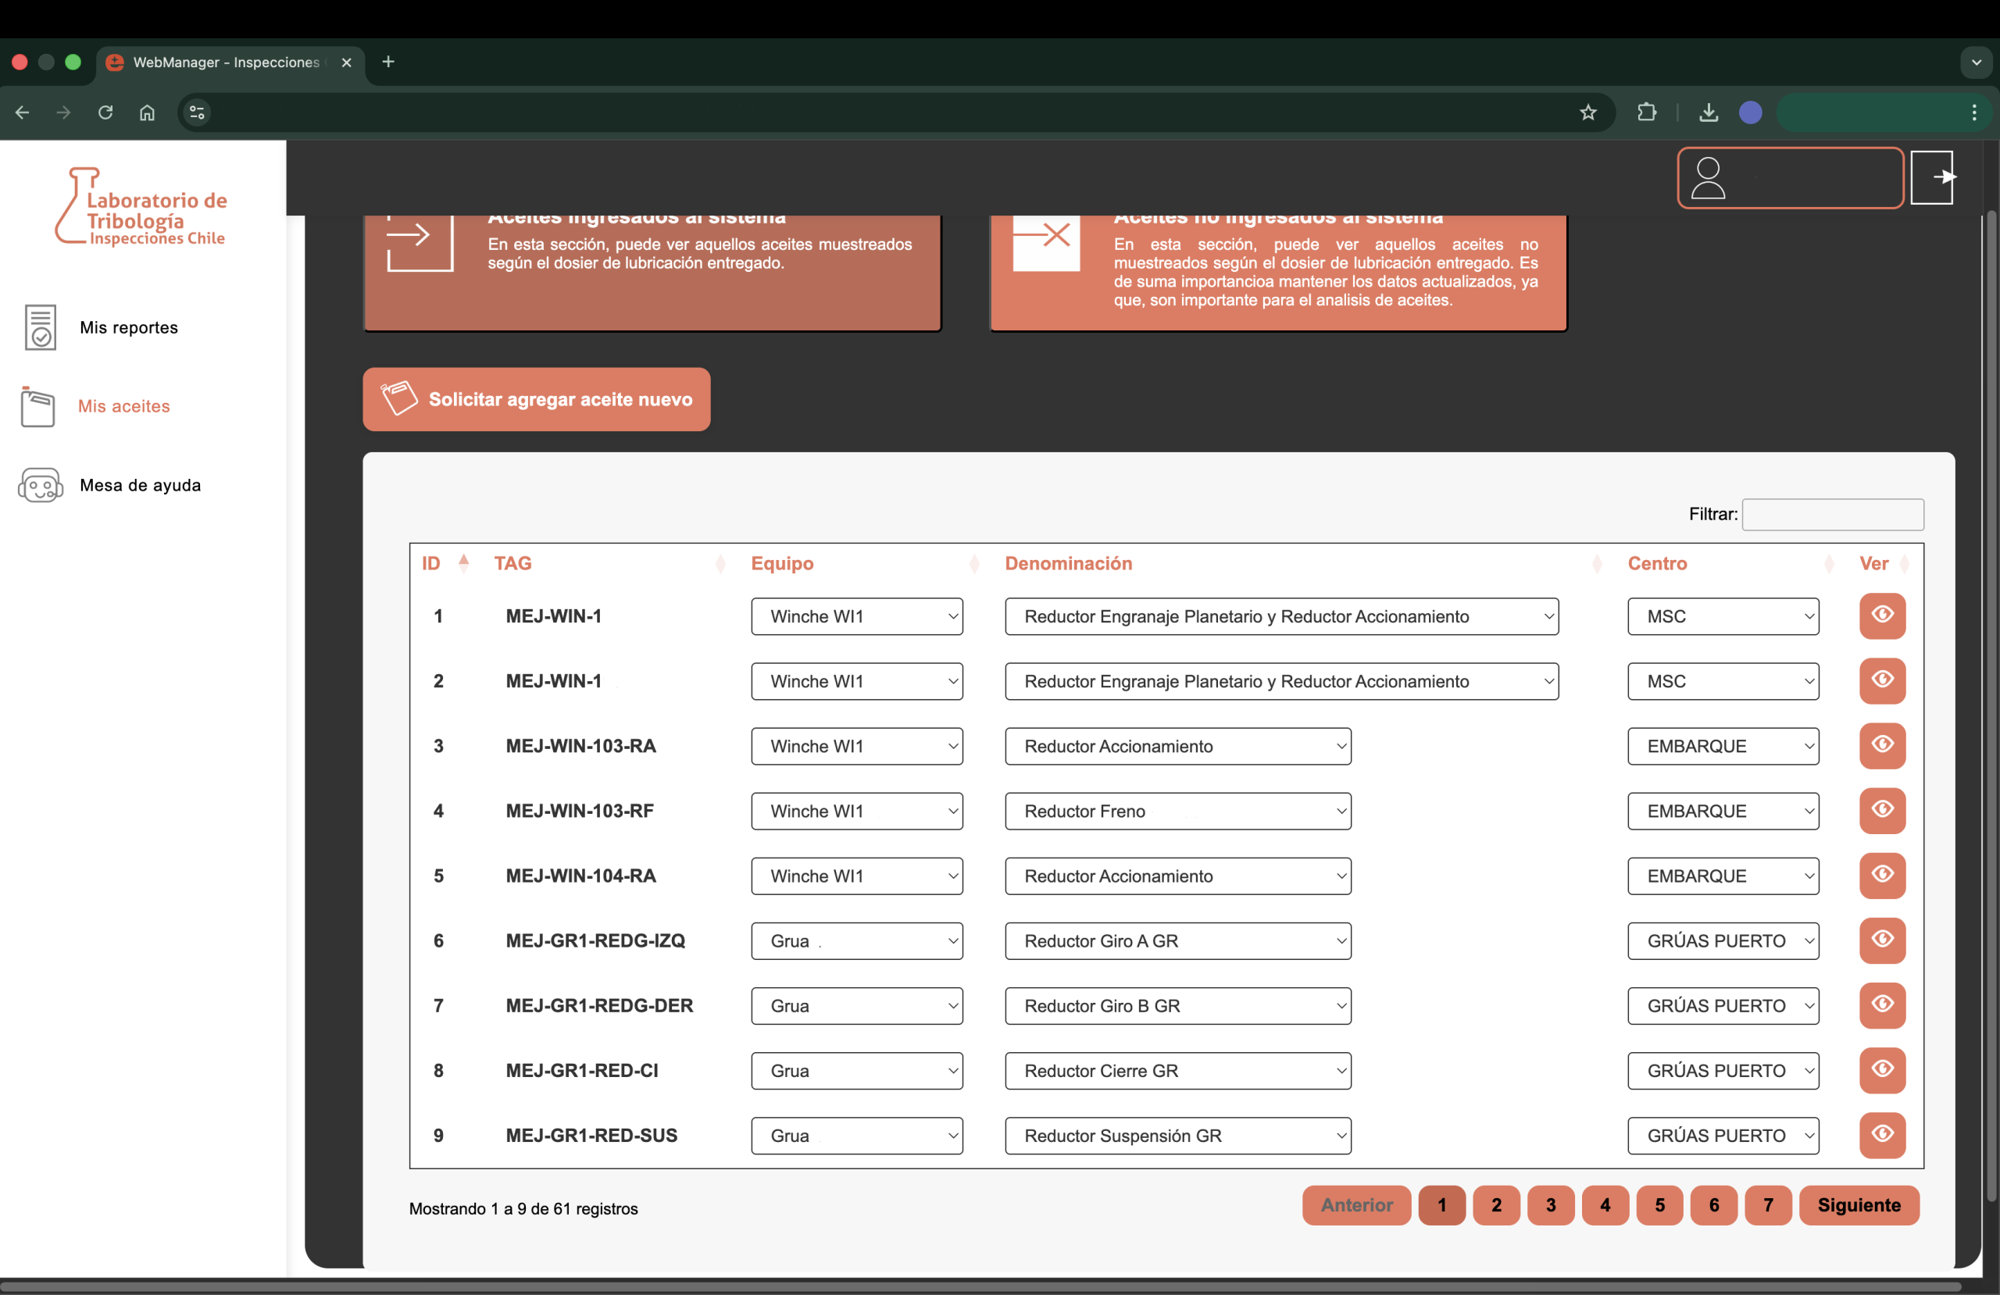Click Solicitar agregar aceite nuevo button
2000x1295 pixels.
pyautogui.click(x=536, y=399)
